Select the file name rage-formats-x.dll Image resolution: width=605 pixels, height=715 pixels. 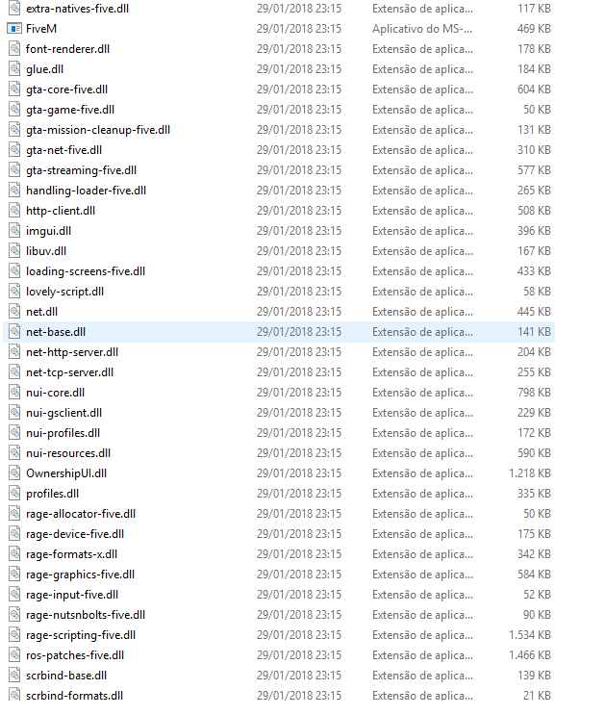pos(71,554)
